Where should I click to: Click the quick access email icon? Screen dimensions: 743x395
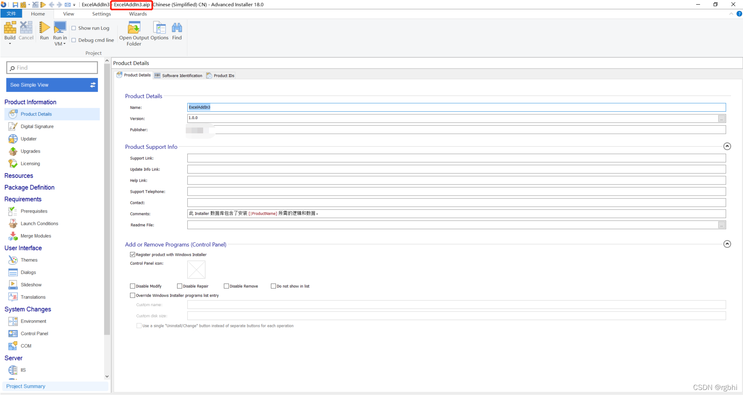(x=68, y=5)
